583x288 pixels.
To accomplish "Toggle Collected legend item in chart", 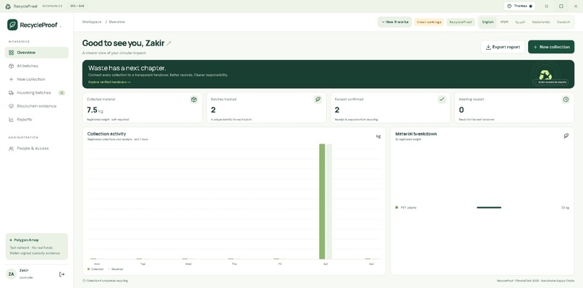I will click(x=95, y=269).
